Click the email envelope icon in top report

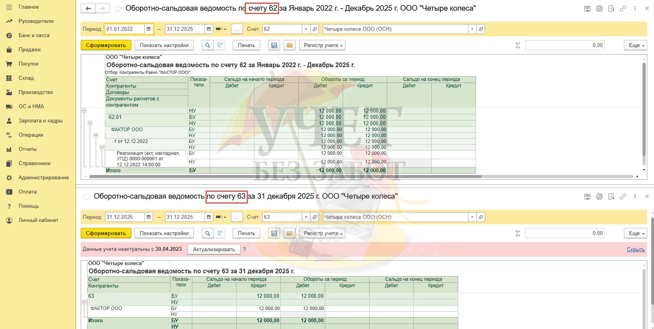tap(290, 45)
